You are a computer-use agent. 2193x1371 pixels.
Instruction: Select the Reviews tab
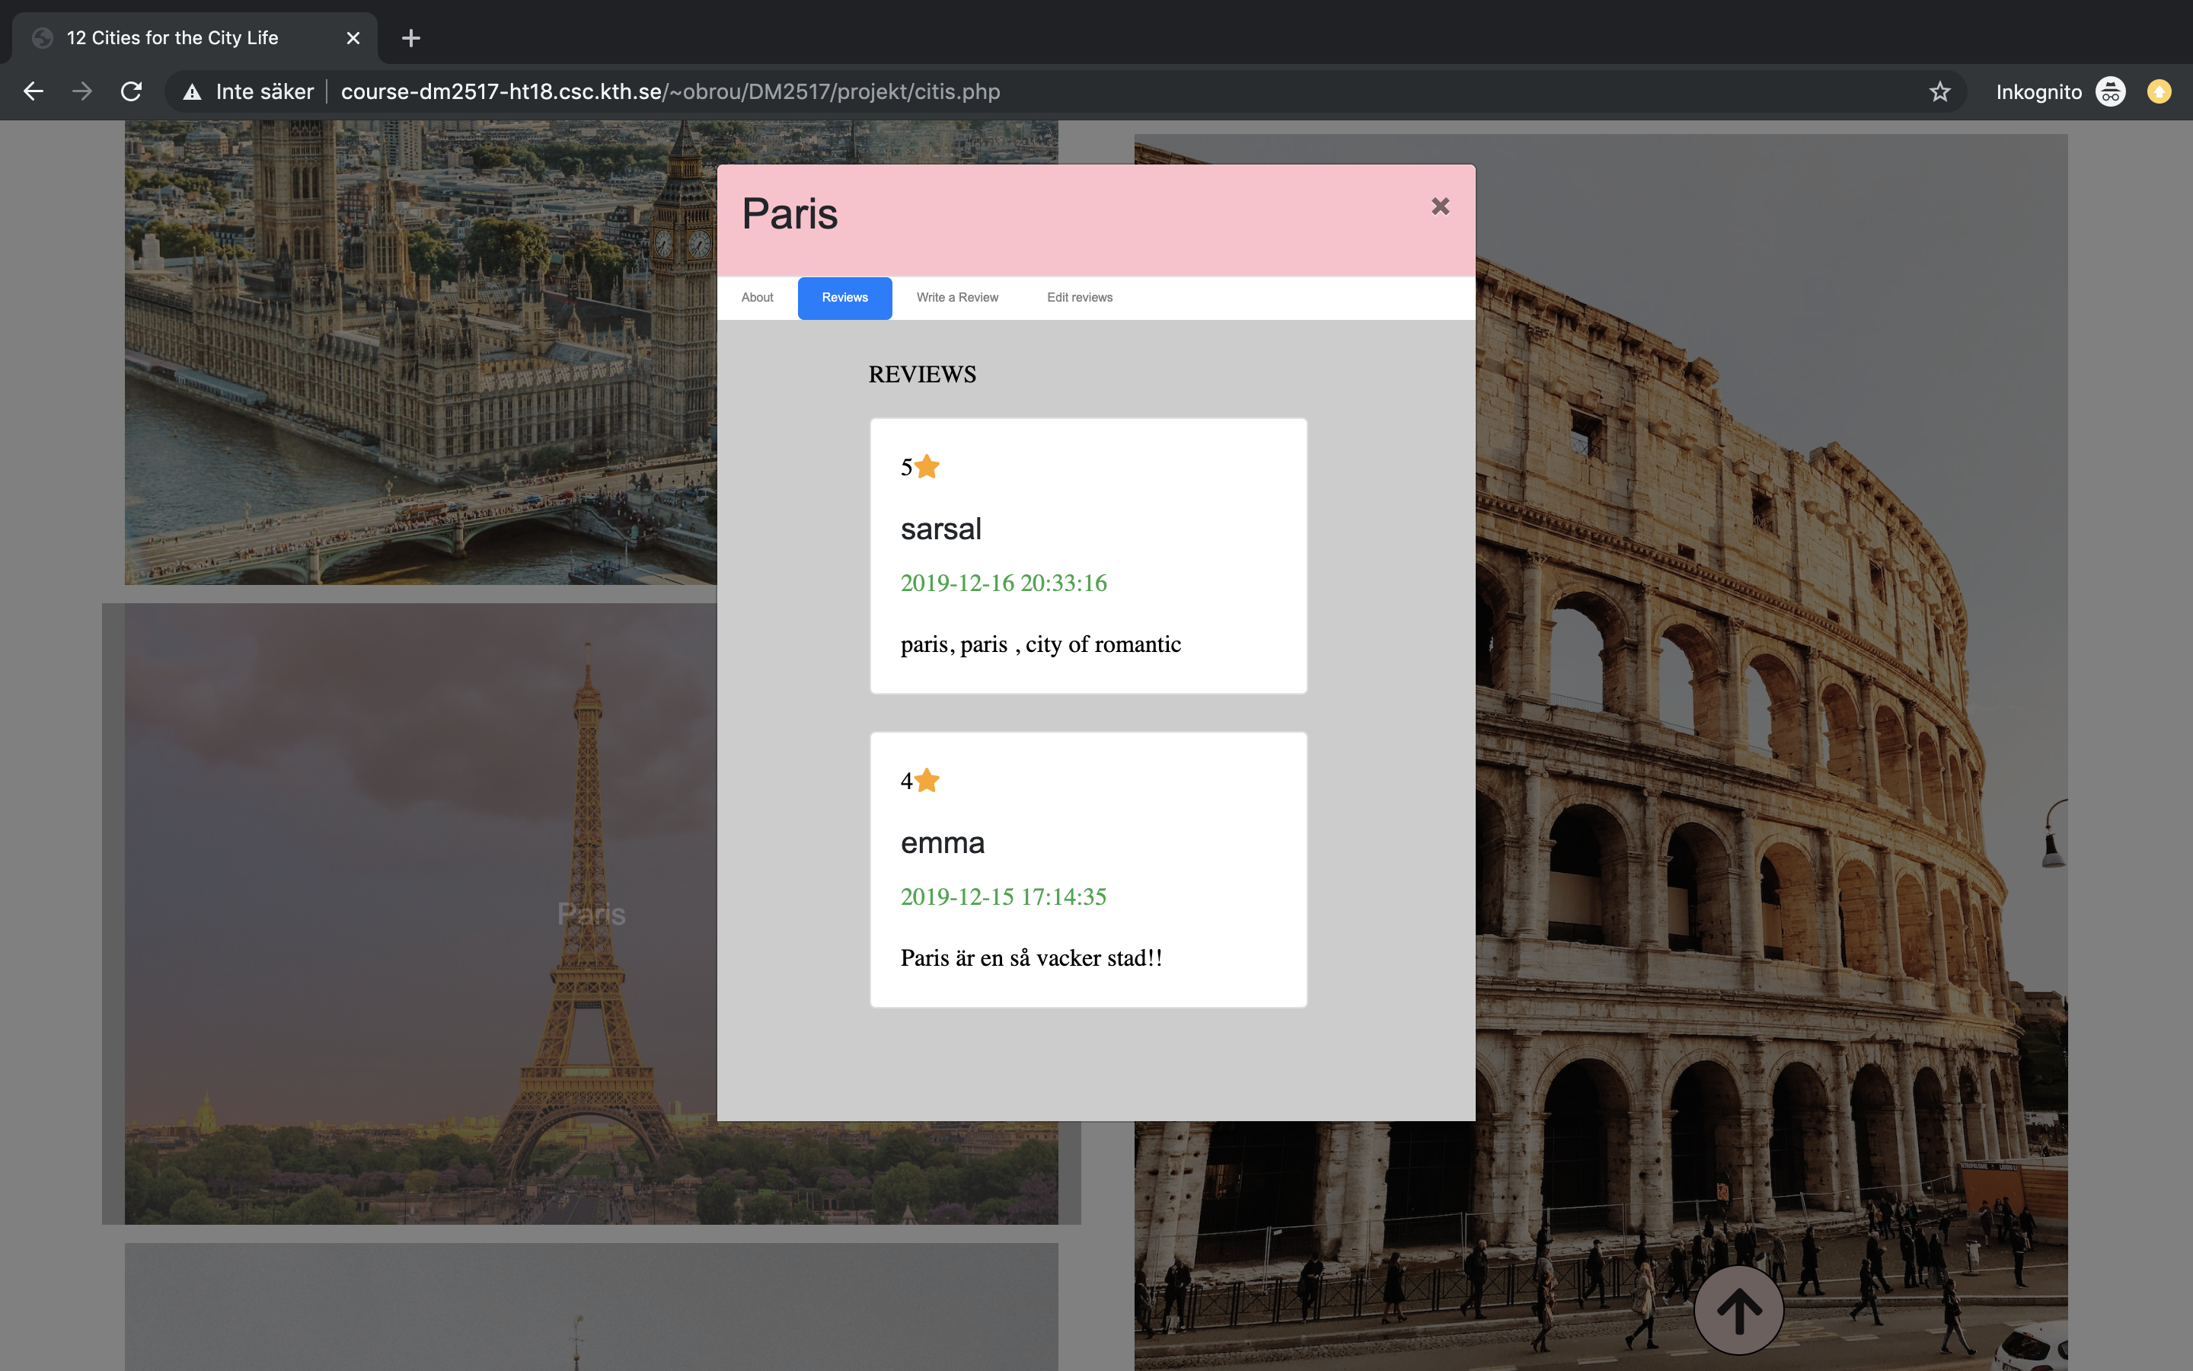[x=844, y=297]
